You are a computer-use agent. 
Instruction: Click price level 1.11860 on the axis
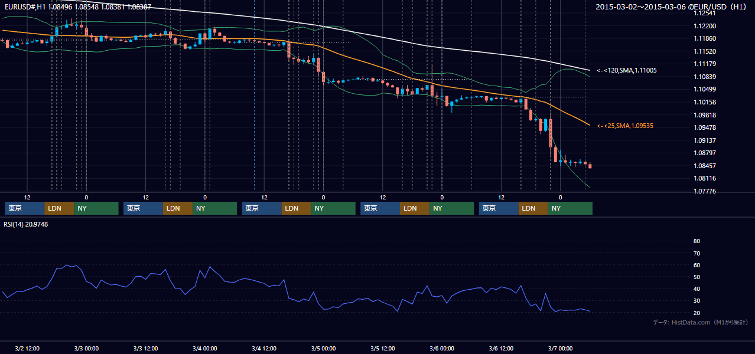[705, 38]
